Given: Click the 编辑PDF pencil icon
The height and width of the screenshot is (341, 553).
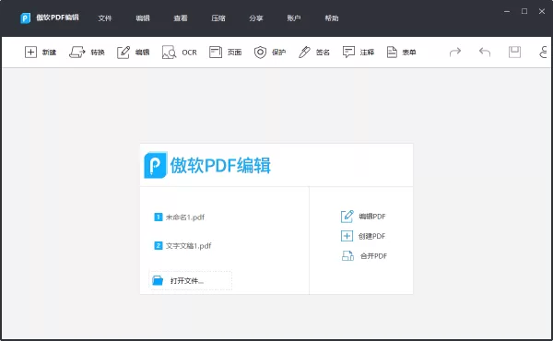Looking at the screenshot, I should (347, 217).
